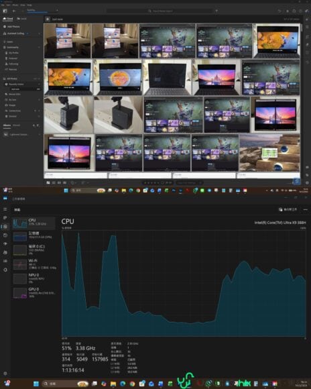Open the Edit menu in Lightroom menu bar
This screenshot has height=389, width=311.
(9, 5)
